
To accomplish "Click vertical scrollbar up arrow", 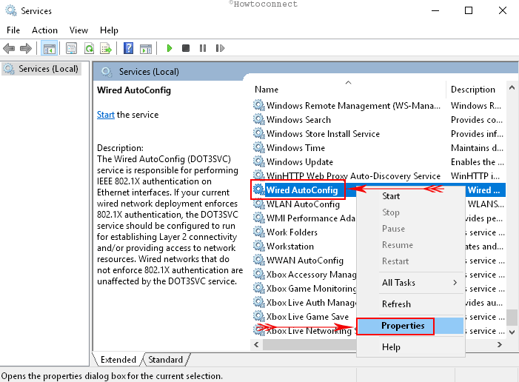I will pos(512,87).
